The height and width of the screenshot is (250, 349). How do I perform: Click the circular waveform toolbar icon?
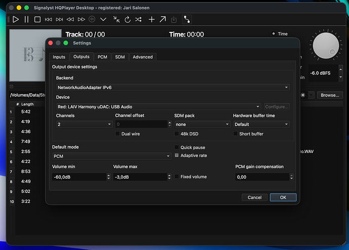92,19
